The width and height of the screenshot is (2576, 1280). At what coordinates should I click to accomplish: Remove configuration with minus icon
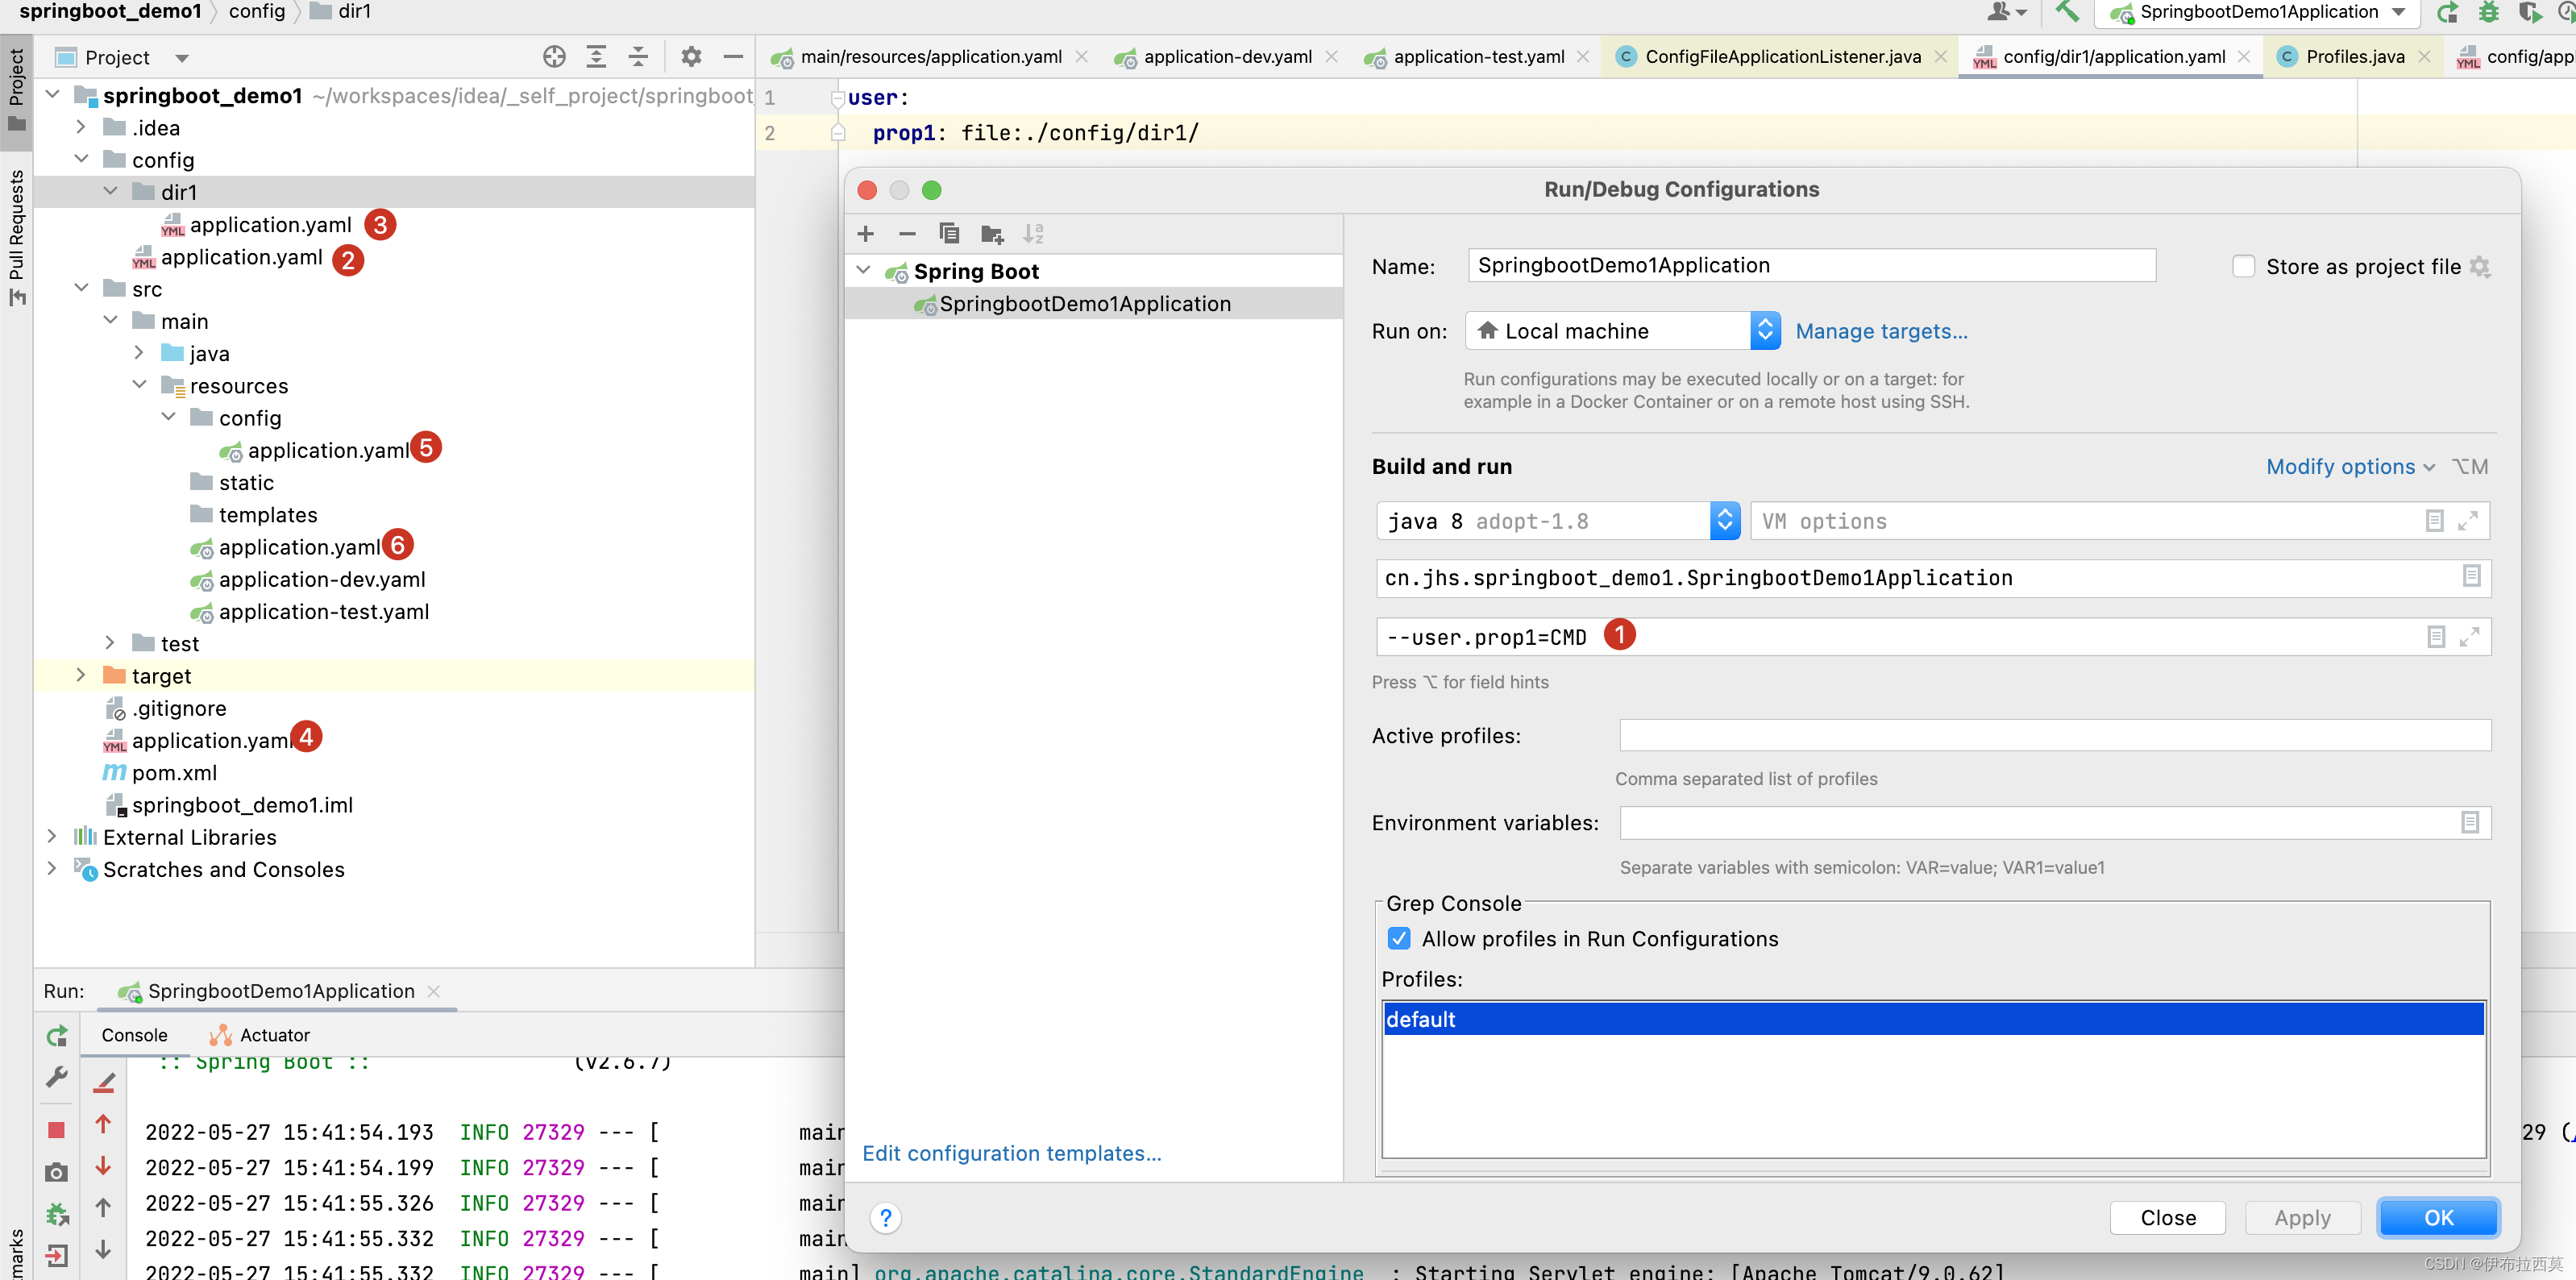tap(907, 234)
